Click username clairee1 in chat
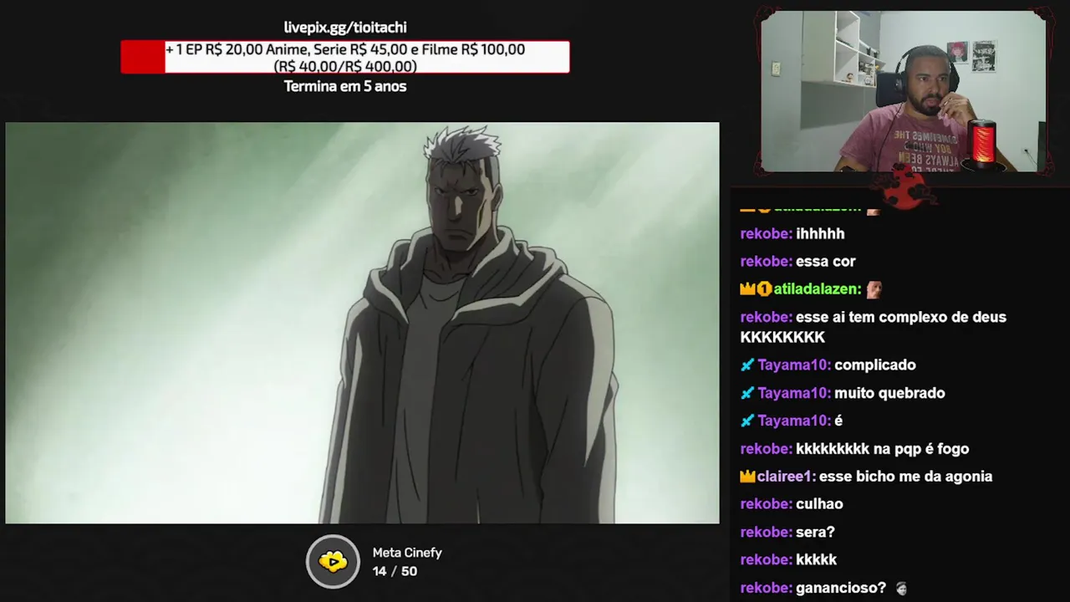The width and height of the screenshot is (1070, 602). [x=786, y=477]
